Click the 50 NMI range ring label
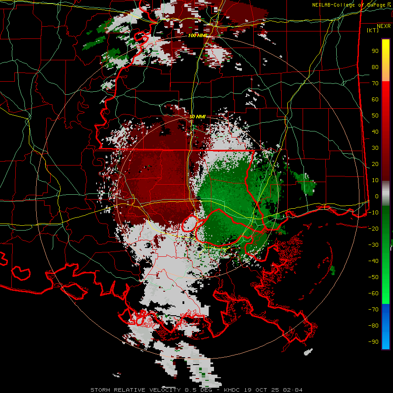Image resolution: width=393 pixels, height=393 pixels. pyautogui.click(x=197, y=117)
